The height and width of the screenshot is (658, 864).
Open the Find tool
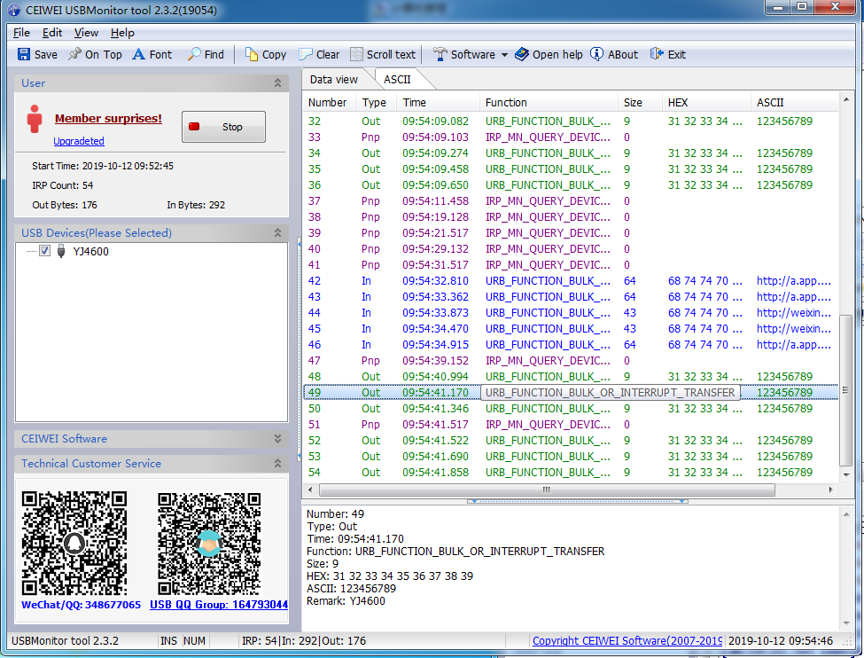click(x=206, y=54)
